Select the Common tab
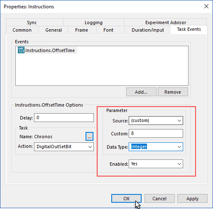 pyautogui.click(x=22, y=30)
